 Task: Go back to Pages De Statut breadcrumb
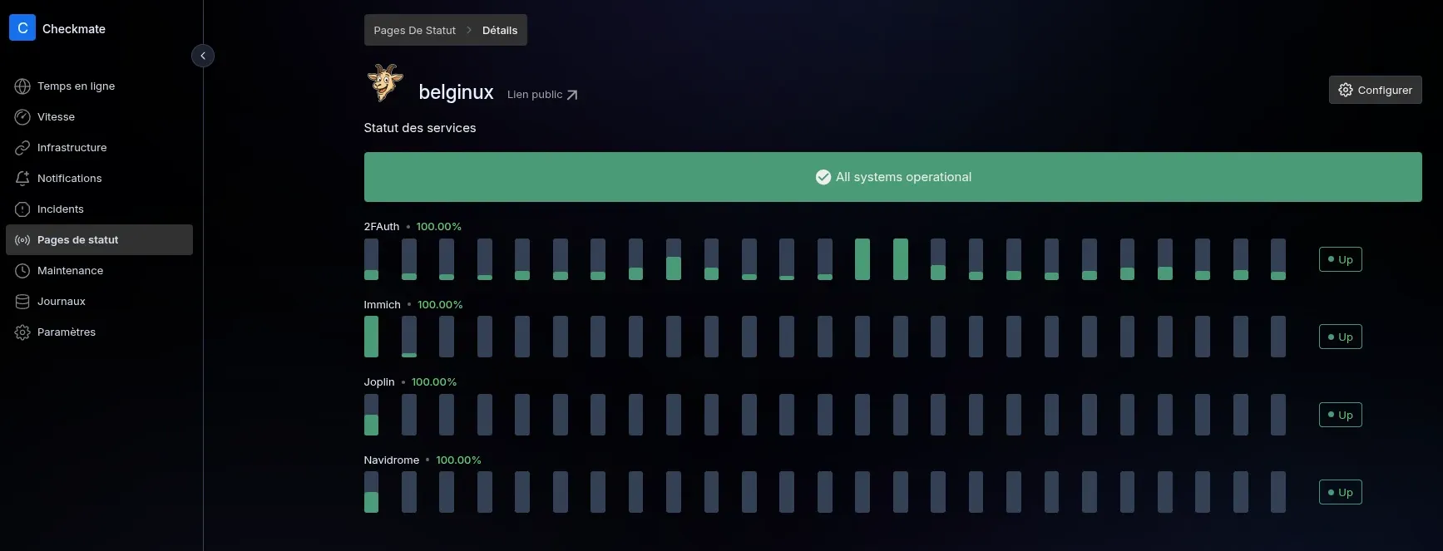[414, 31]
